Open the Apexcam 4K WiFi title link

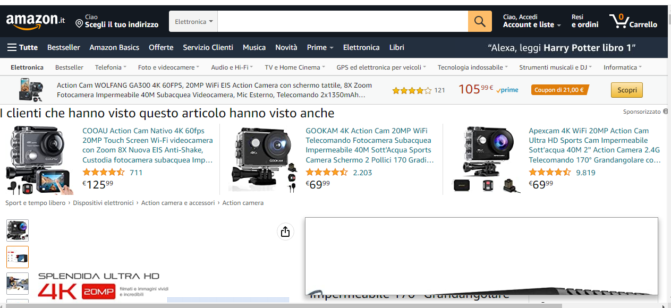click(x=595, y=145)
